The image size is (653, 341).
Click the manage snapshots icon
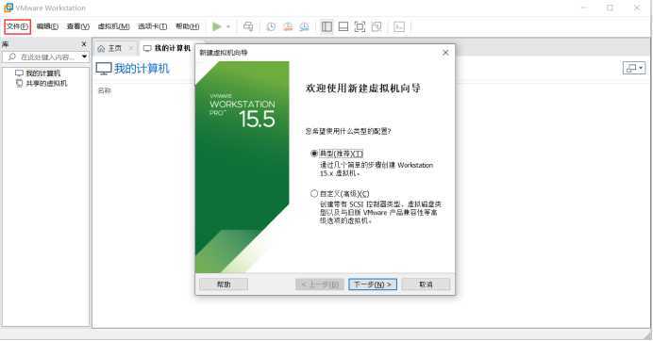pyautogui.click(x=305, y=26)
